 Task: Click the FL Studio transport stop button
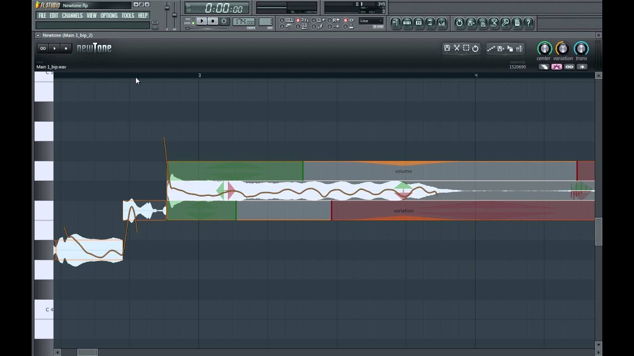tap(213, 21)
